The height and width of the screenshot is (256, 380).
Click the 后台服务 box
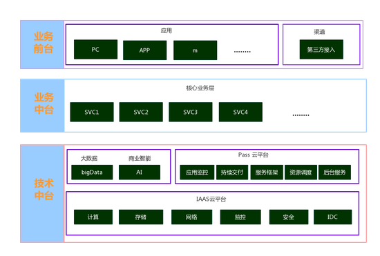point(334,173)
